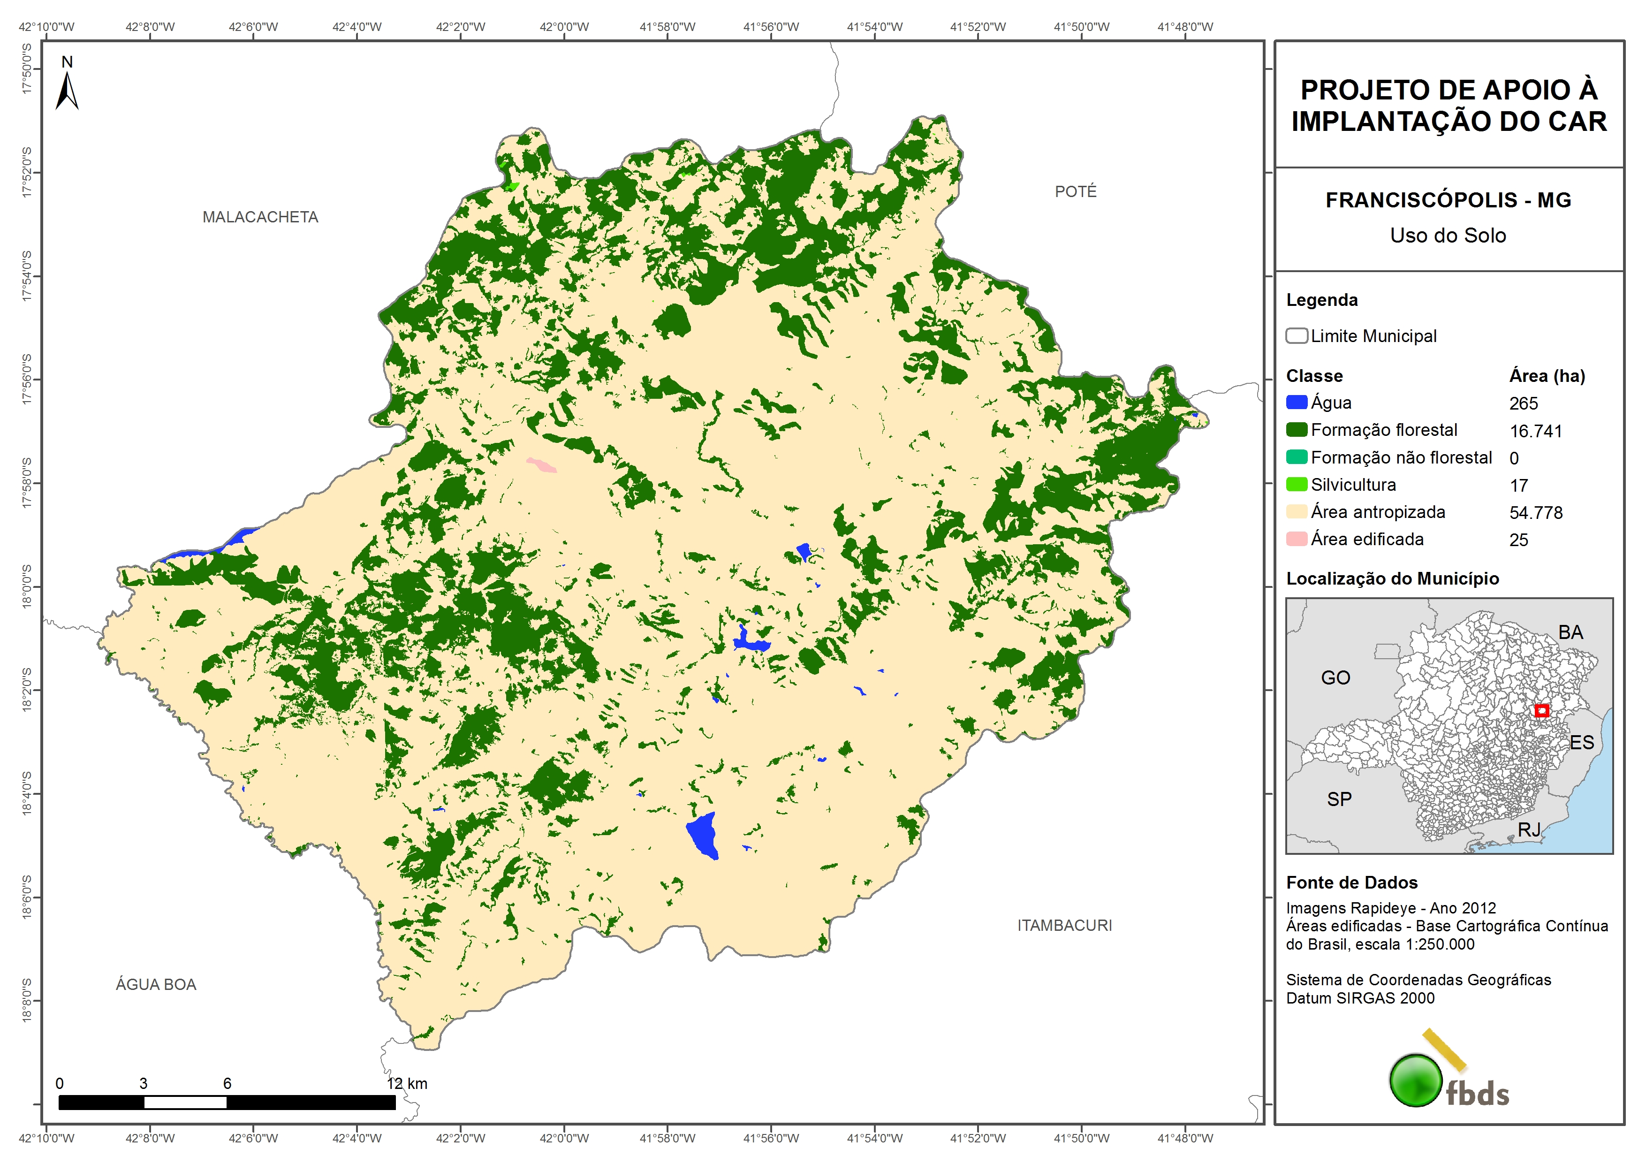The height and width of the screenshot is (1164, 1646).
Task: Click the Limite Municipal legend symbol
Action: 1296,335
